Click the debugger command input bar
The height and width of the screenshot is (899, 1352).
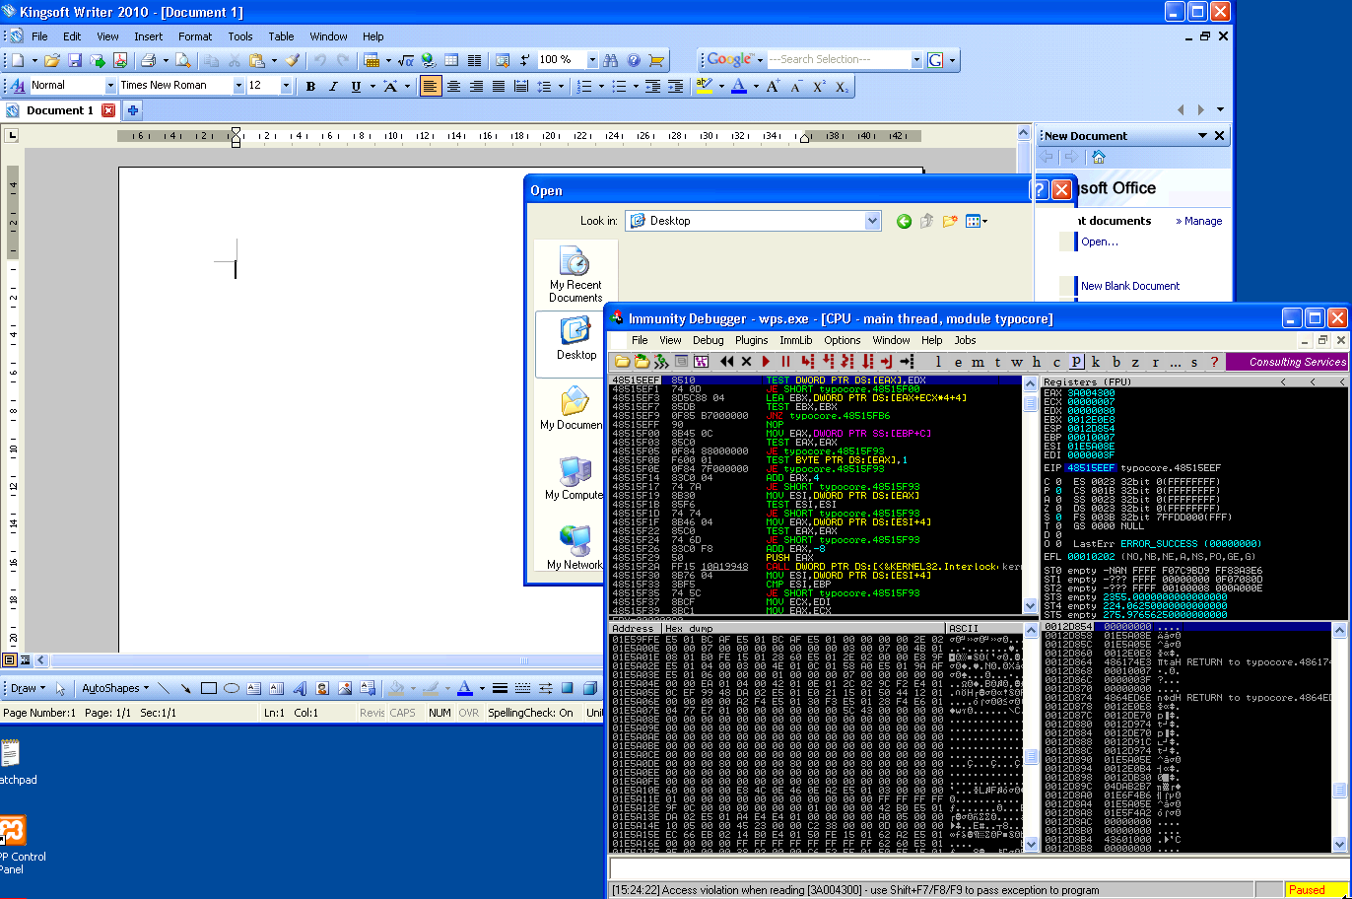tap(978, 868)
